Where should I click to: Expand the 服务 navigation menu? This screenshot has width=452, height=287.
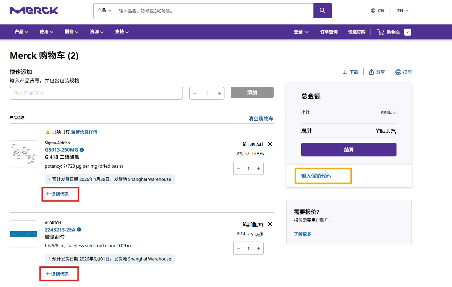(72, 32)
